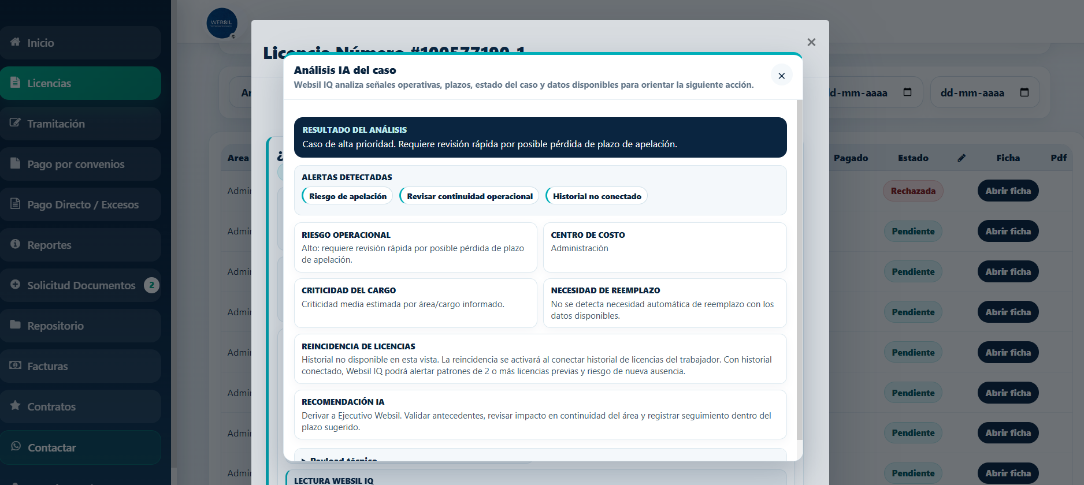Screen dimensions: 1084x485
Task: Click the CRITICIDAD DEL CARGO card
Action: click(x=415, y=303)
